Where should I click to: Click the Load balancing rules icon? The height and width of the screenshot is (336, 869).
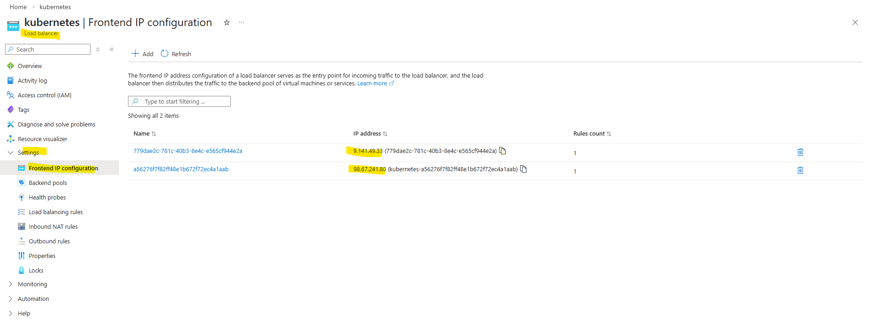pos(21,212)
